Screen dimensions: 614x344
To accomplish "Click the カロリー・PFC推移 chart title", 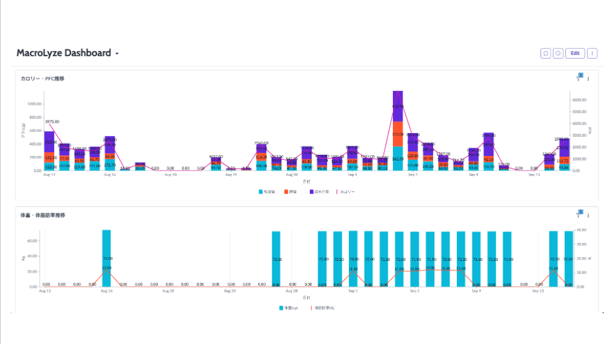I will 42,79.
